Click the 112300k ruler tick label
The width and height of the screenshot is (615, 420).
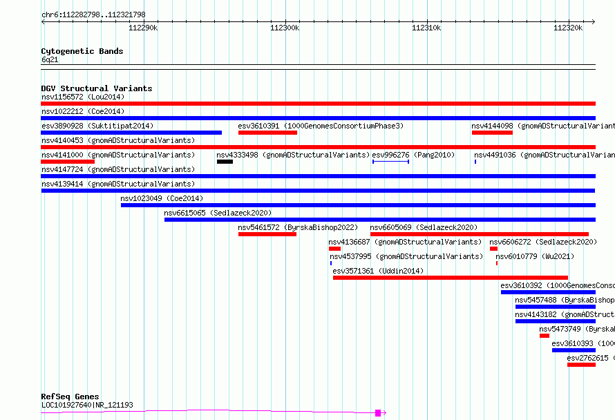point(285,28)
